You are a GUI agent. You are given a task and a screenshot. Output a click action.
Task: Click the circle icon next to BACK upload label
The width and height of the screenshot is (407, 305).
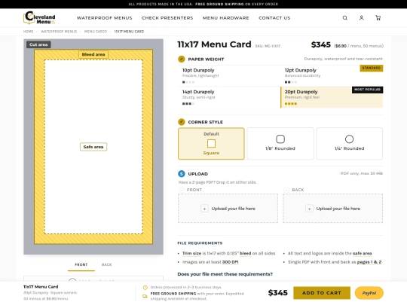[x=286, y=190]
